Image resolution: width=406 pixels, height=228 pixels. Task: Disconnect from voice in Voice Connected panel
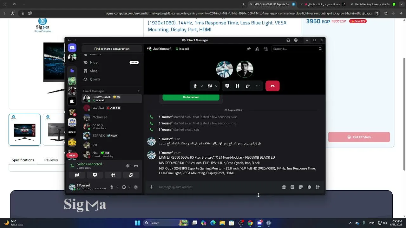136,166
